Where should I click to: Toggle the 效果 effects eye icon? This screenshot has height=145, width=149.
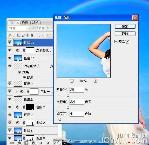[19, 72]
